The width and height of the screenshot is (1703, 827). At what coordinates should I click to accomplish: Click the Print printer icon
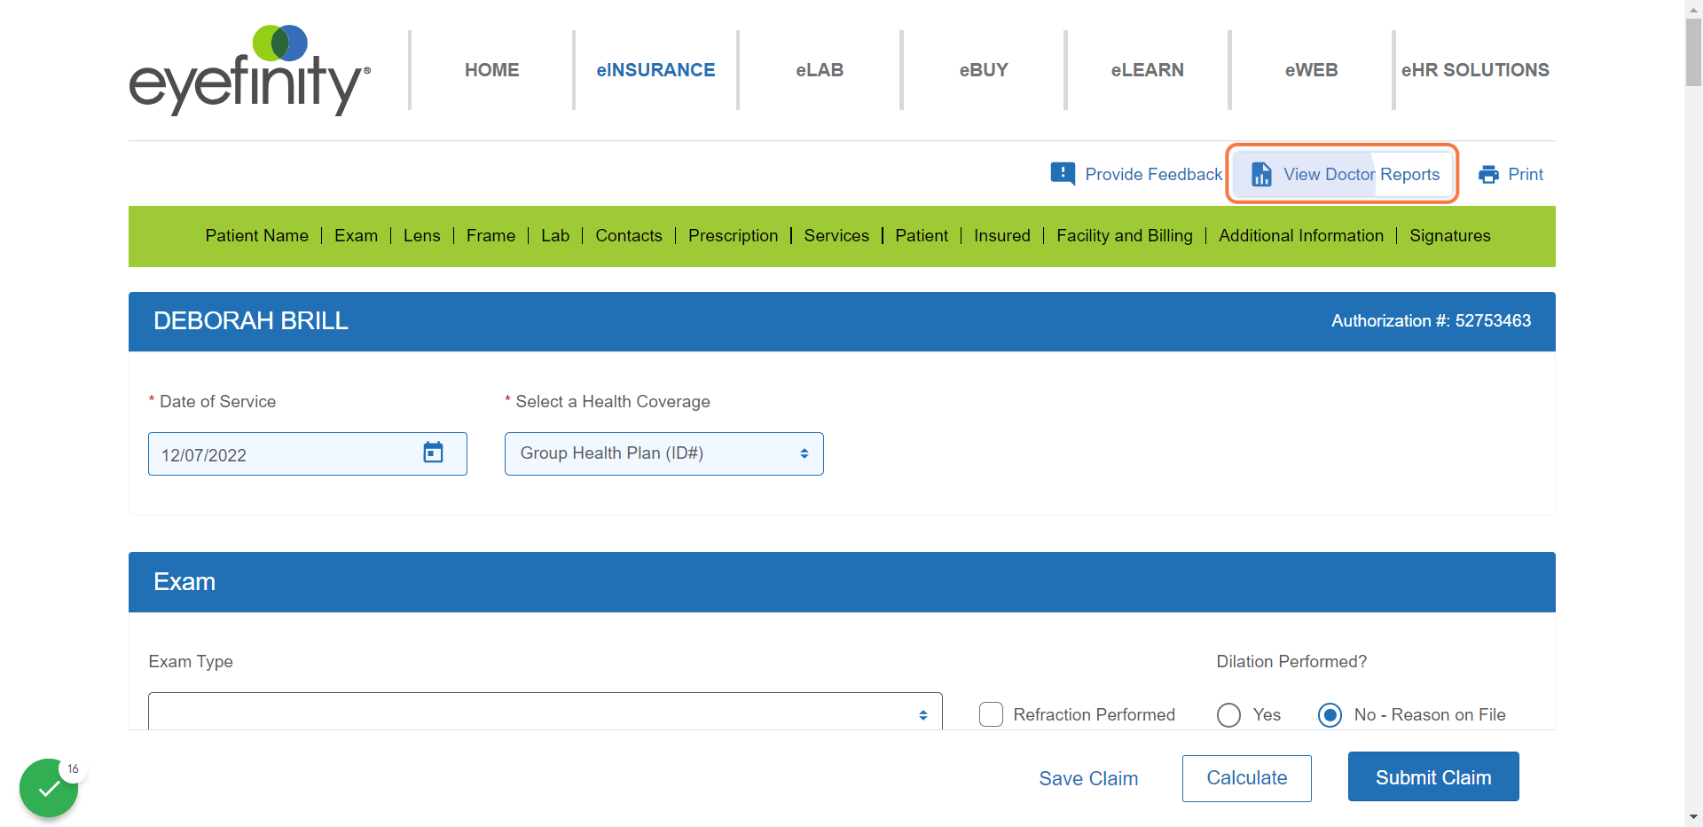coord(1488,175)
